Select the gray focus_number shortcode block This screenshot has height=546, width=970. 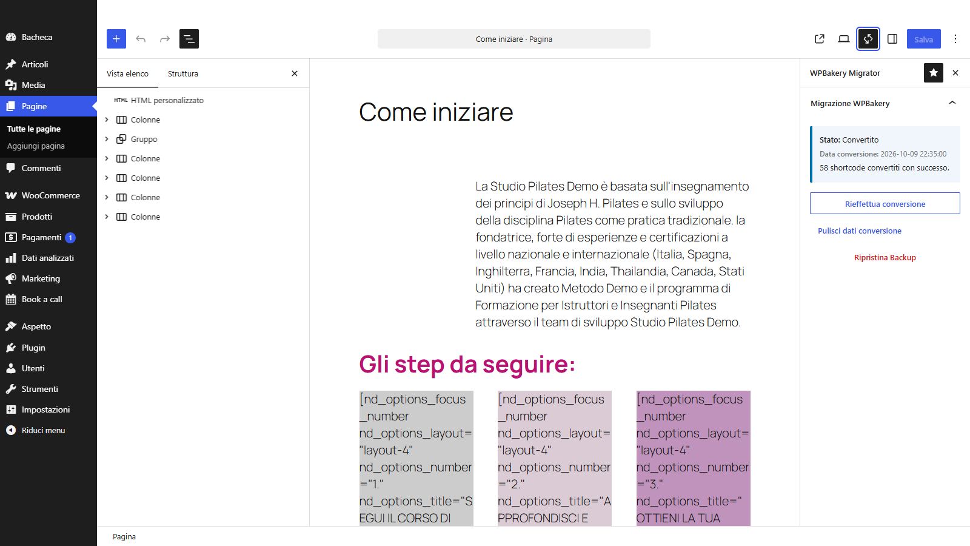pyautogui.click(x=416, y=458)
